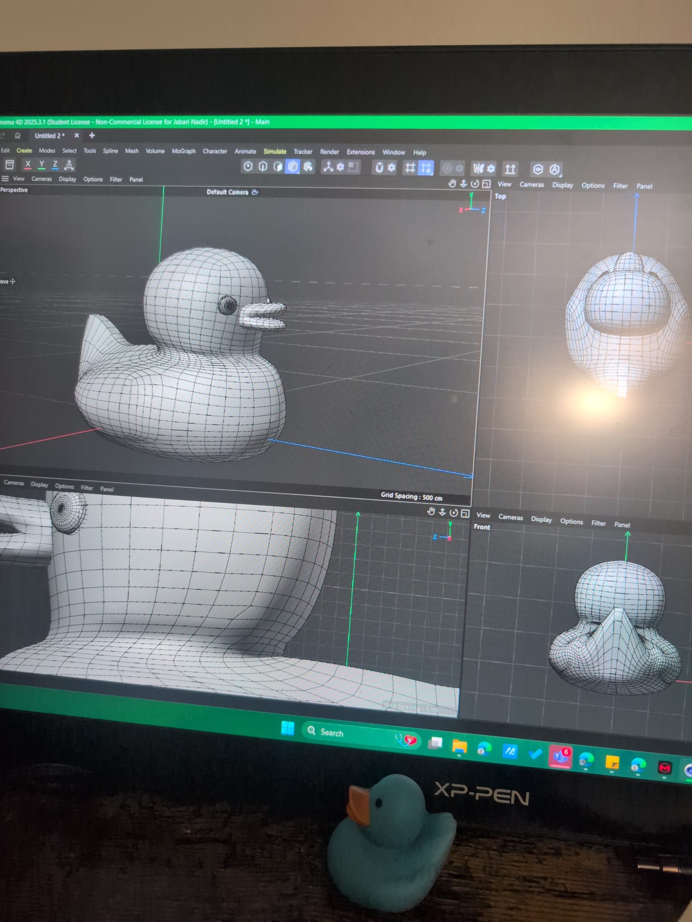This screenshot has height=922, width=692.
Task: Select Texture mode icon
Action: click(308, 167)
